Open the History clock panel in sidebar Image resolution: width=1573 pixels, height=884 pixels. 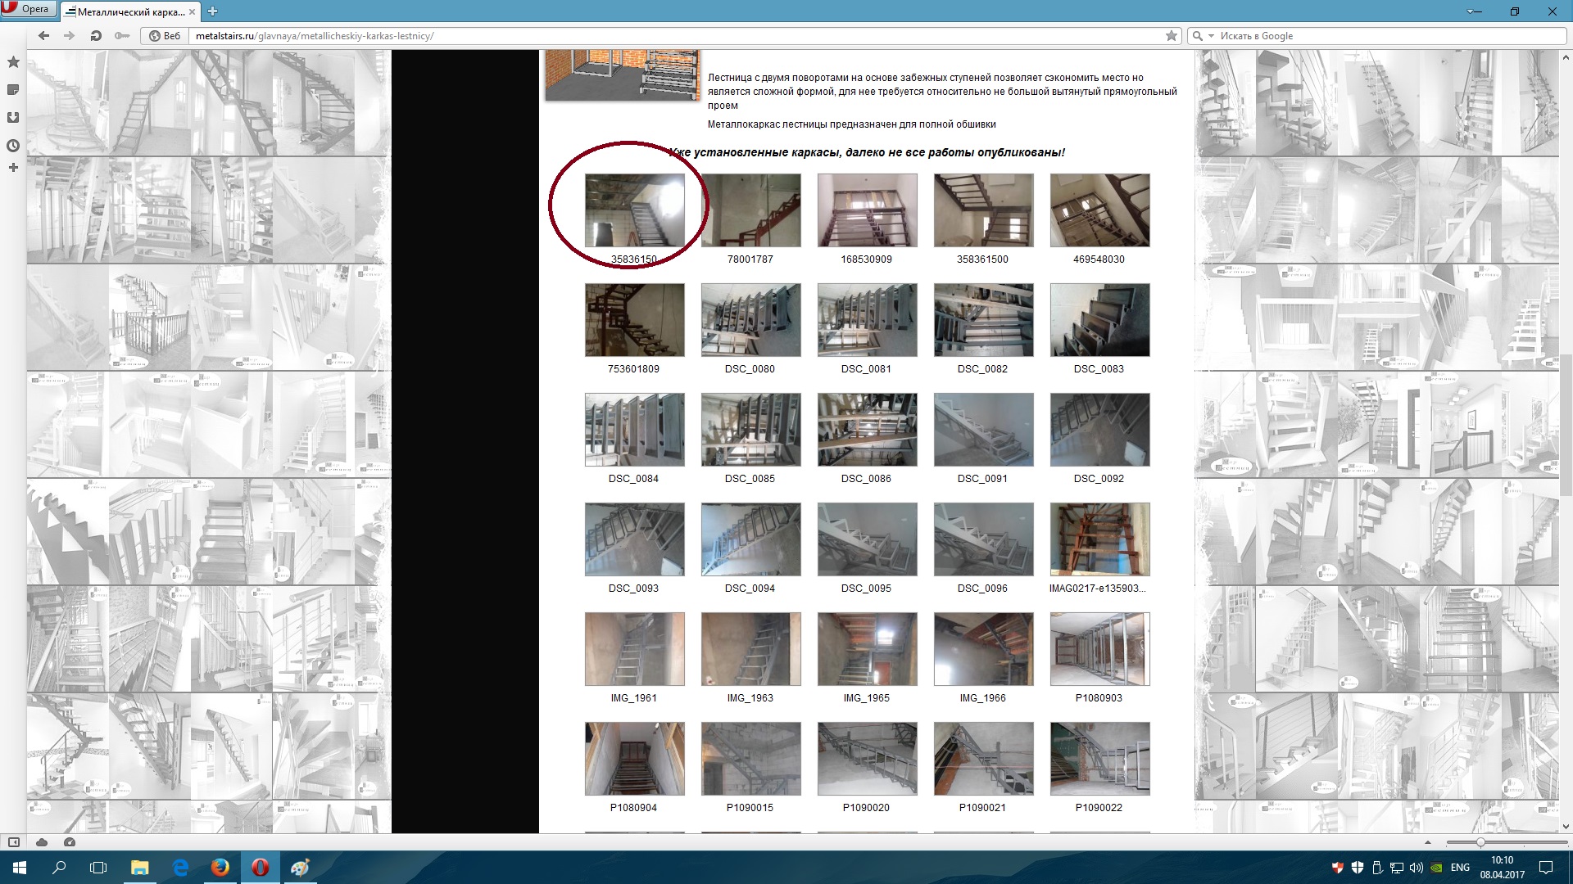click(x=13, y=146)
